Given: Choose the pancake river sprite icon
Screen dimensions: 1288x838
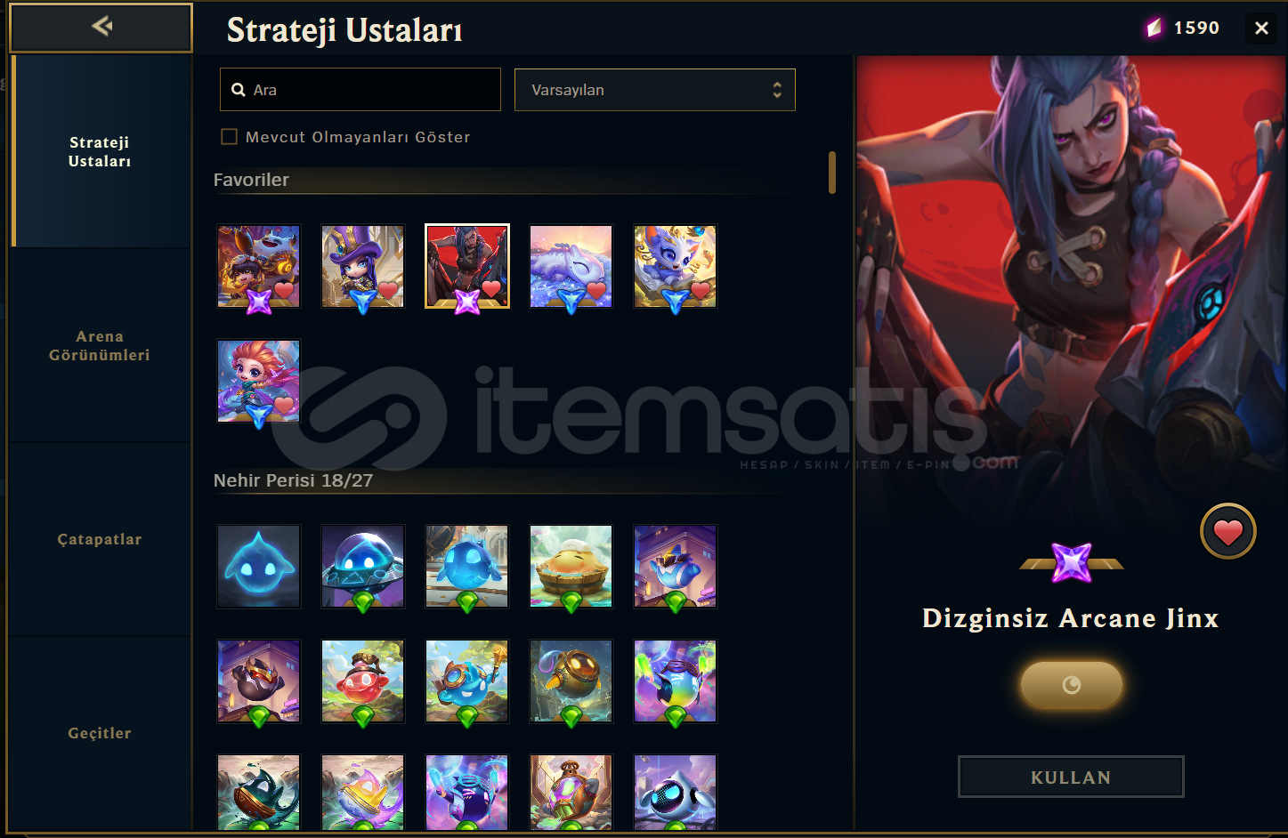Looking at the screenshot, I should 571,566.
